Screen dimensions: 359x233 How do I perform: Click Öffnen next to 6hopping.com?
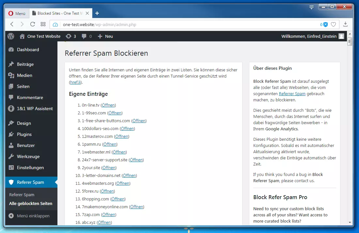click(118, 199)
